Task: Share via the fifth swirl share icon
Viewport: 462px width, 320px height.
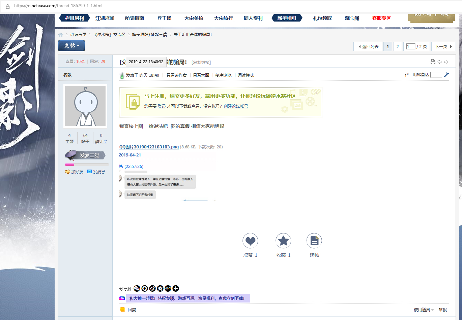Action: point(168,288)
